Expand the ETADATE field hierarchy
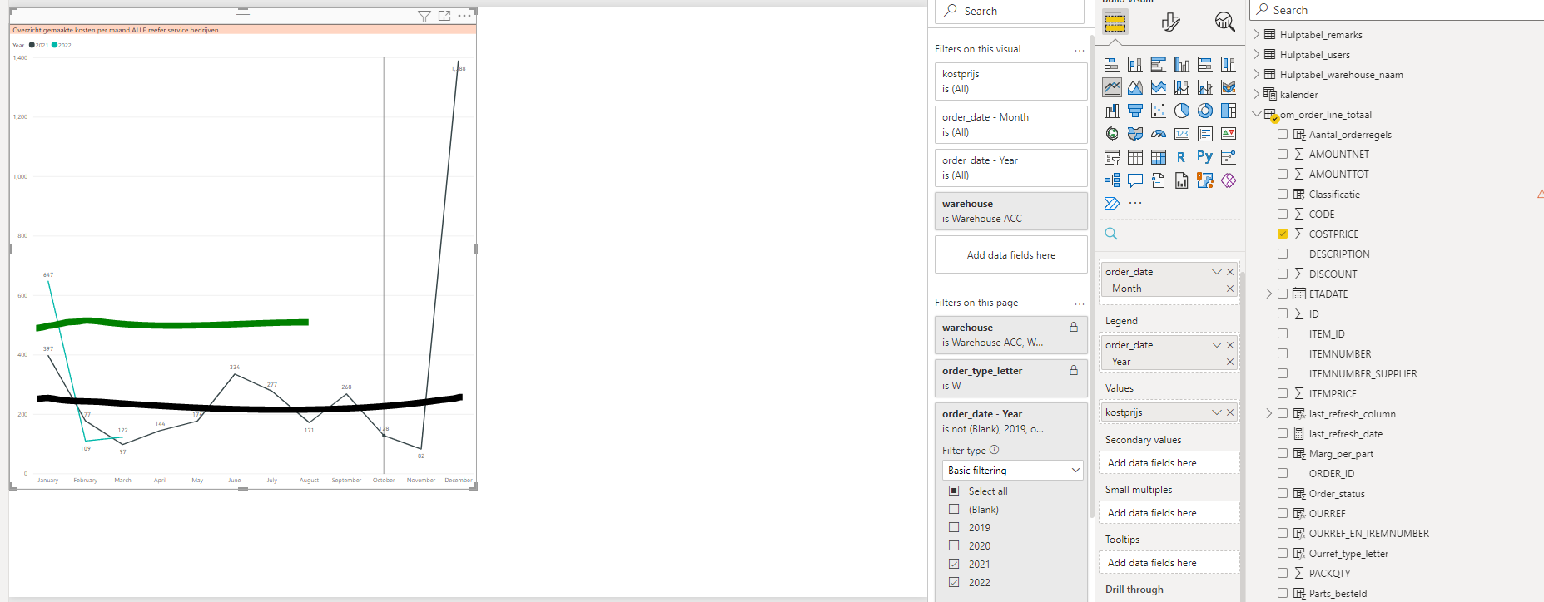Viewport: 1544px width, 602px height. click(1268, 294)
